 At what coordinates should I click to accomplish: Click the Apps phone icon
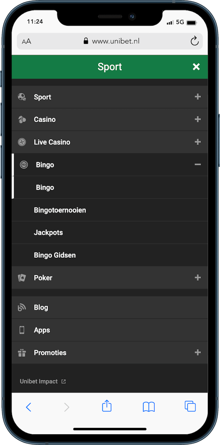click(22, 330)
